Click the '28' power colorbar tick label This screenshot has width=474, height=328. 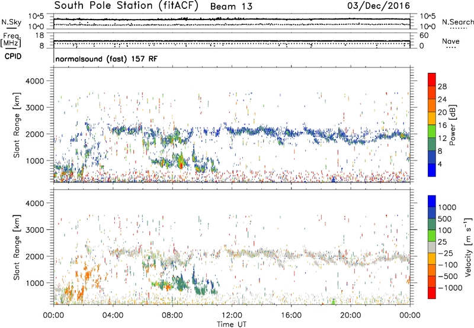click(x=442, y=86)
